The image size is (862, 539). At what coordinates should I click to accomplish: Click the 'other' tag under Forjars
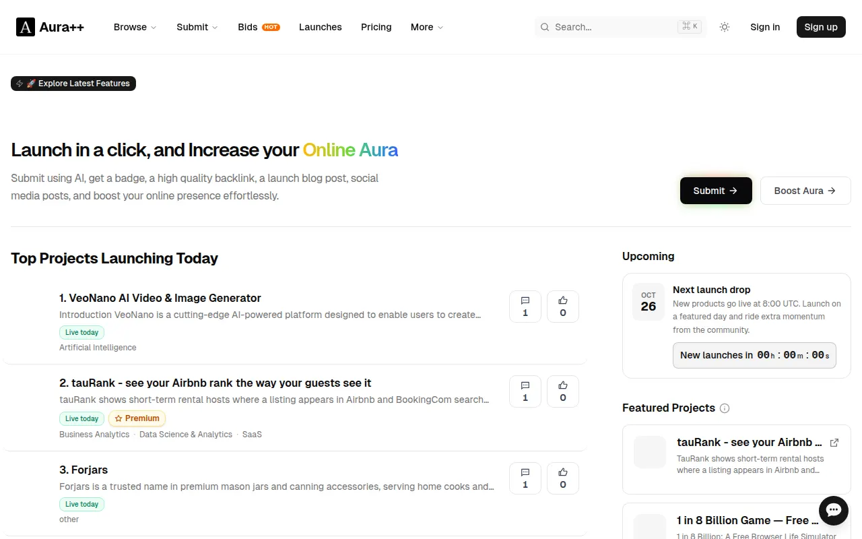[69, 519]
